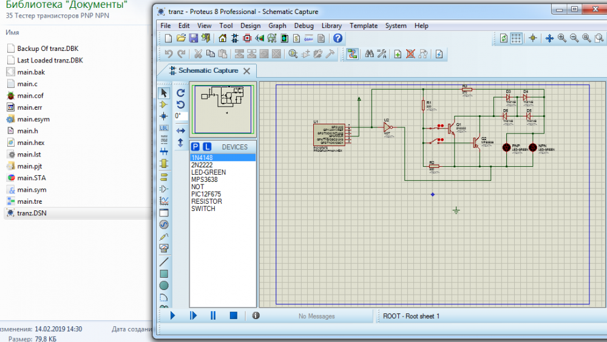Click the schematic overview thumbnail
Image resolution: width=607 pixels, height=342 pixels.
(x=223, y=109)
